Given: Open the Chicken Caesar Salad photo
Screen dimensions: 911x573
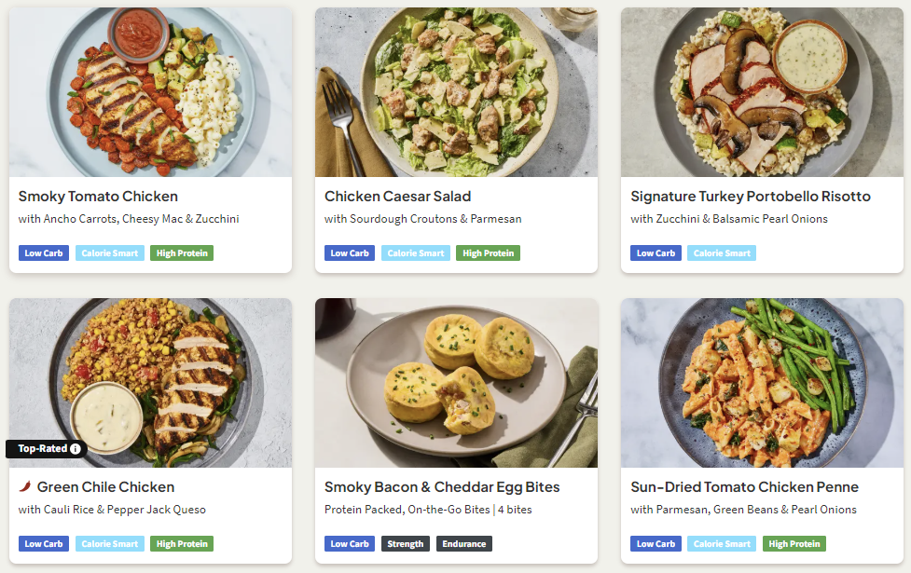Looking at the screenshot, I should (x=456, y=92).
